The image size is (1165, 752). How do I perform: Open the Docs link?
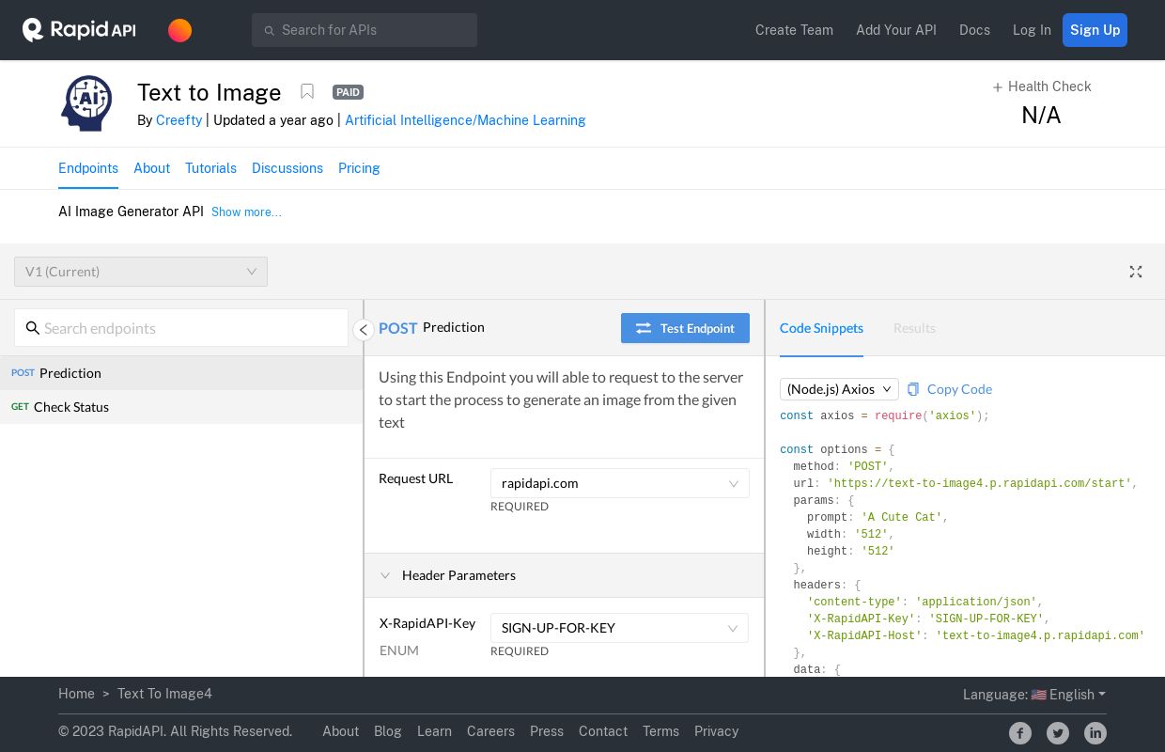[974, 30]
